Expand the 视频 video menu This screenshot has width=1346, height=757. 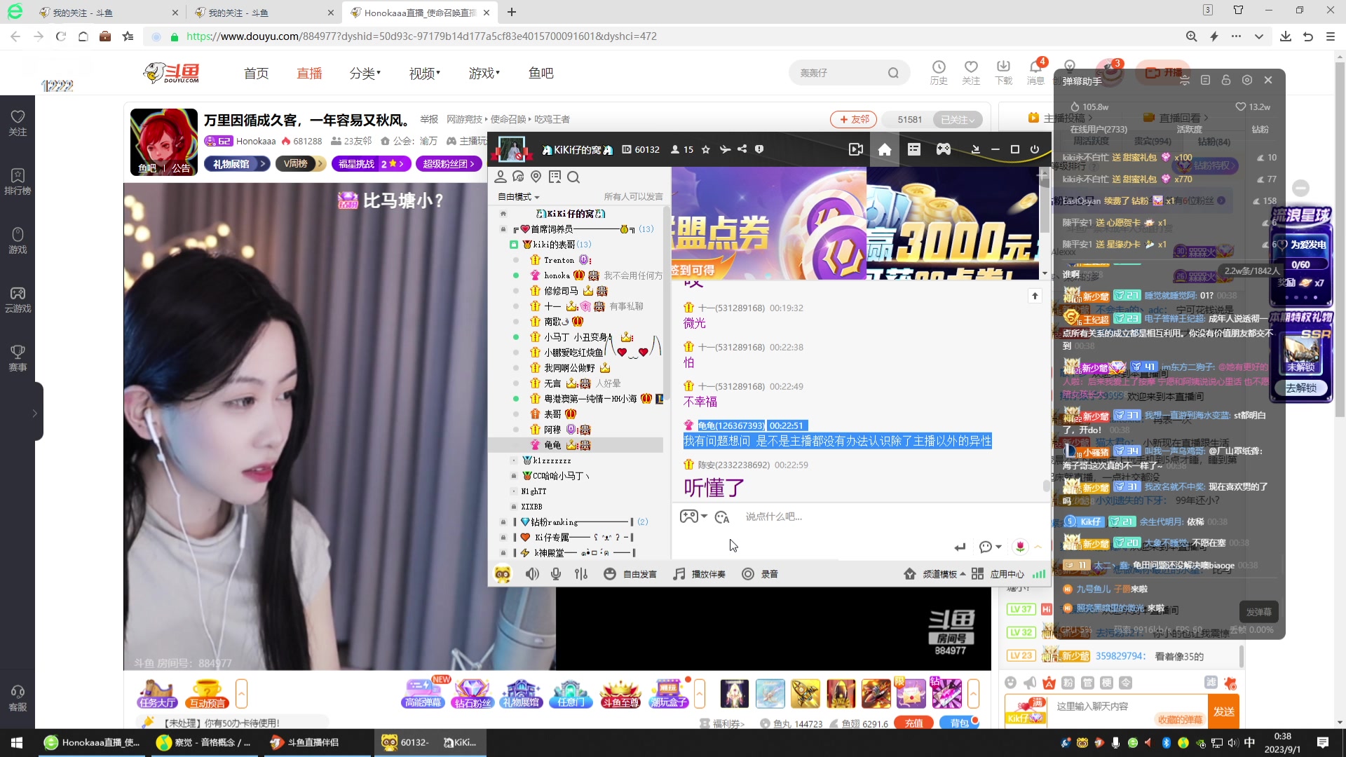point(425,74)
